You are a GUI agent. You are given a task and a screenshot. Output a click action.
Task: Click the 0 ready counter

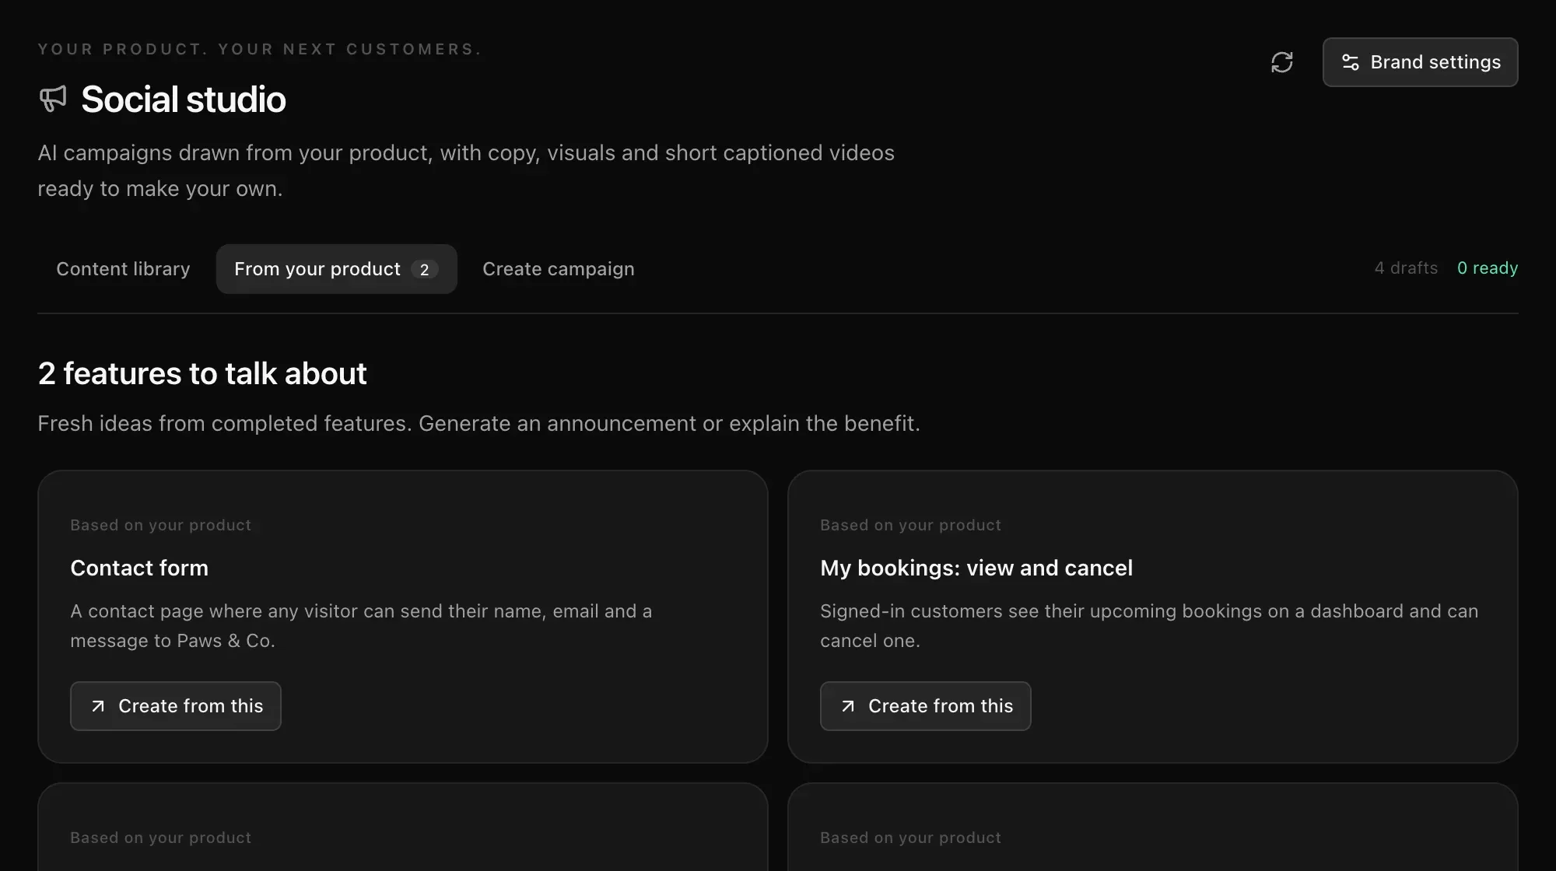(x=1487, y=268)
